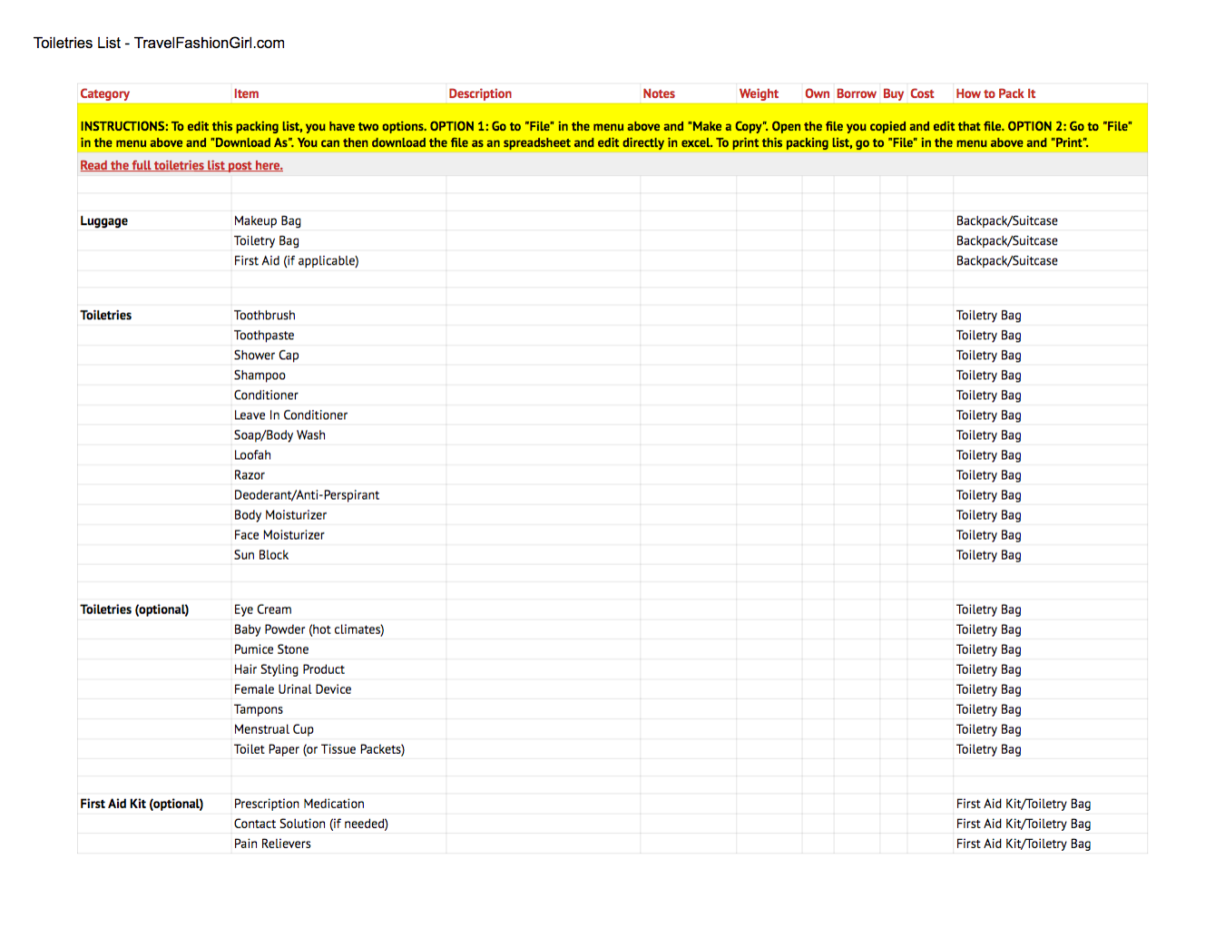Image resolution: width=1225 pixels, height=947 pixels.
Task: Click the Female Urinal Device cell
Action: (292, 689)
